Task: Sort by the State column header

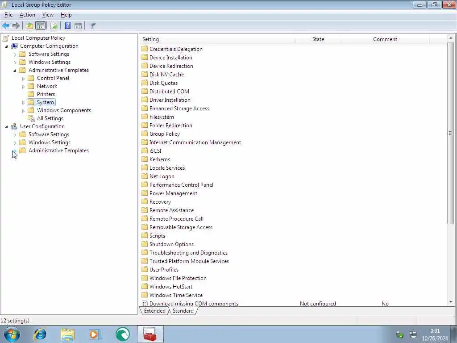Action: point(318,39)
